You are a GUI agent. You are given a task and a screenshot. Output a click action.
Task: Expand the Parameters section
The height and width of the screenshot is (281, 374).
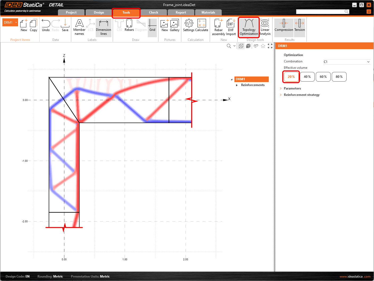[x=292, y=88]
